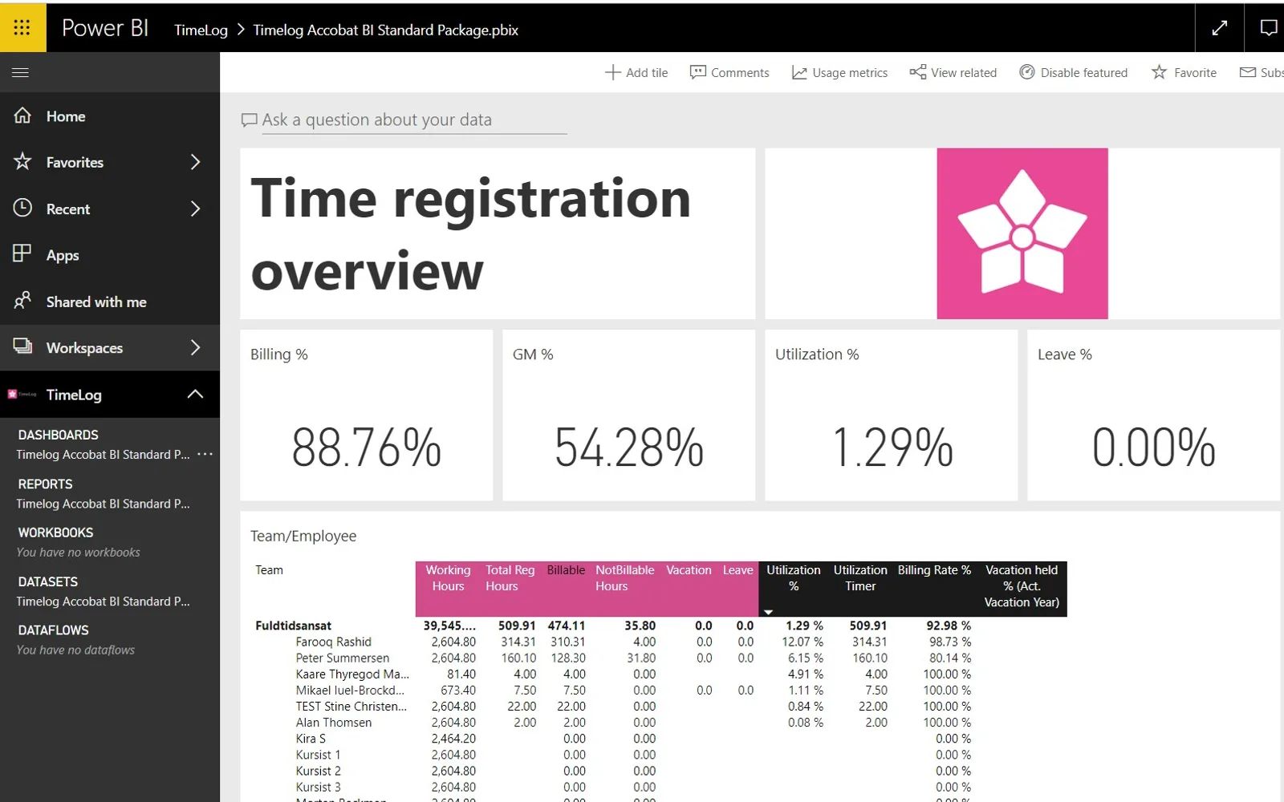Open Comments from the toolbar
Screen dimensions: 1284x802
pos(729,72)
